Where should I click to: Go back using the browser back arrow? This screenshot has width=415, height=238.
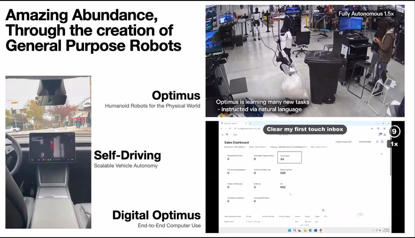point(221,128)
